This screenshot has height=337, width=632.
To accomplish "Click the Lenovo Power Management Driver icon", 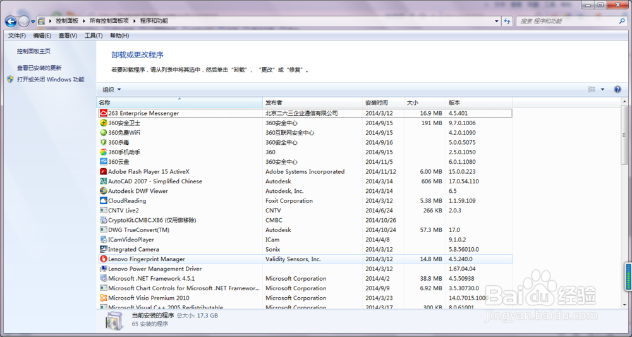I will [x=103, y=269].
